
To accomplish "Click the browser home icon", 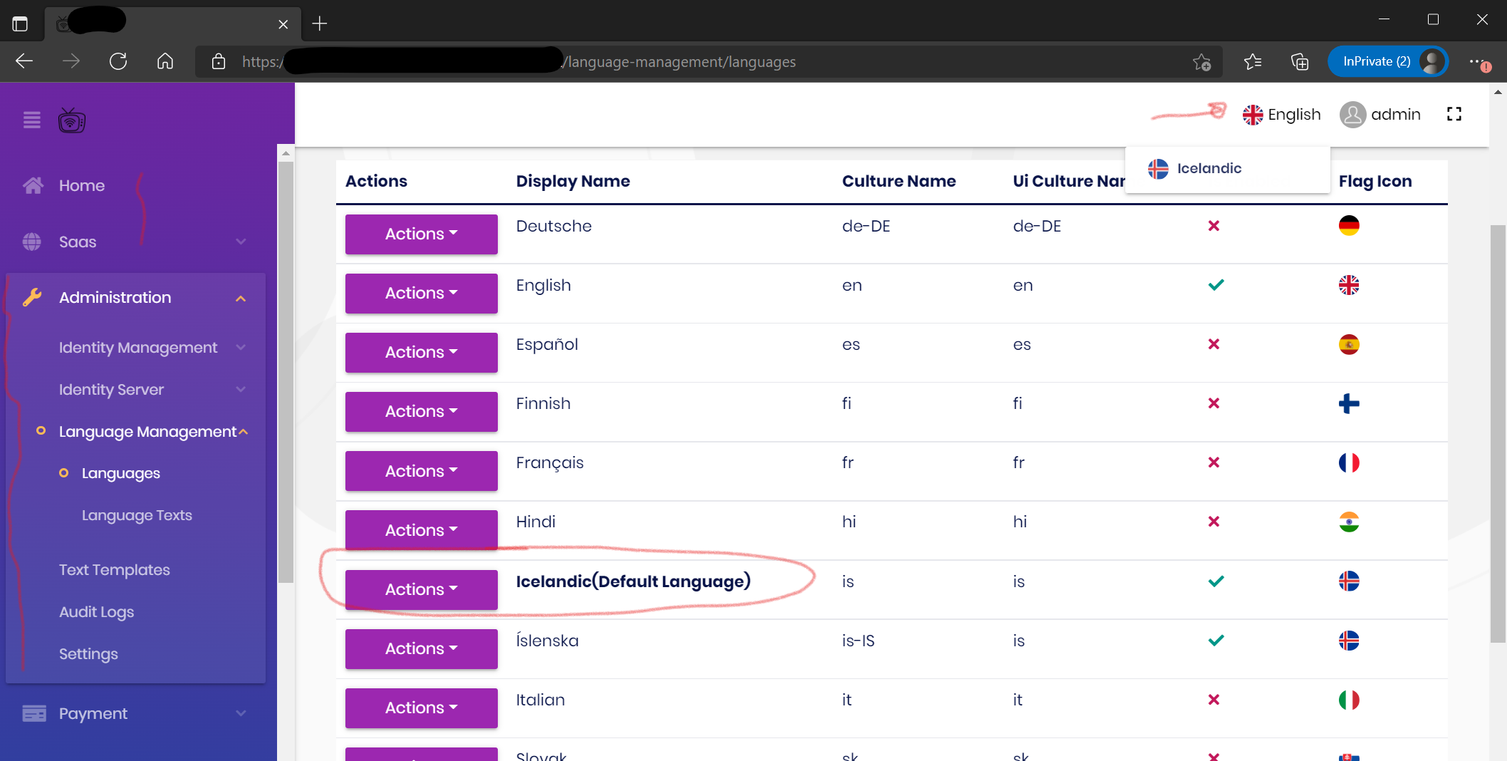I will [x=165, y=62].
